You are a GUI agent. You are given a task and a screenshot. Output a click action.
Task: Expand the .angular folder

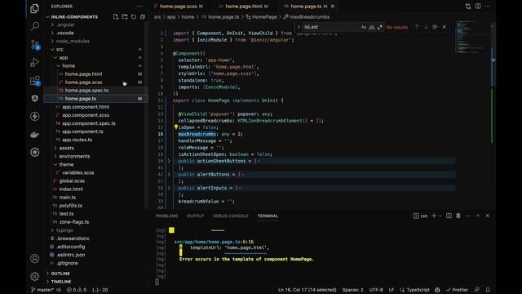(52, 24)
